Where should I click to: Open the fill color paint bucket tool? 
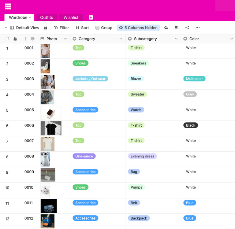[x=166, y=28]
